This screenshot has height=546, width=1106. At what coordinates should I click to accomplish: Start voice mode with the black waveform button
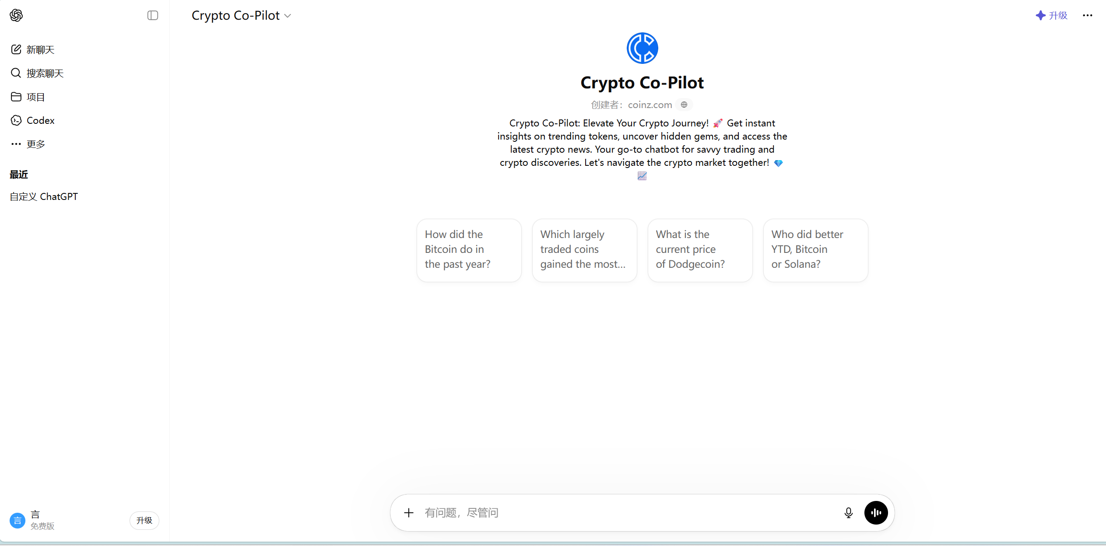[x=876, y=513]
